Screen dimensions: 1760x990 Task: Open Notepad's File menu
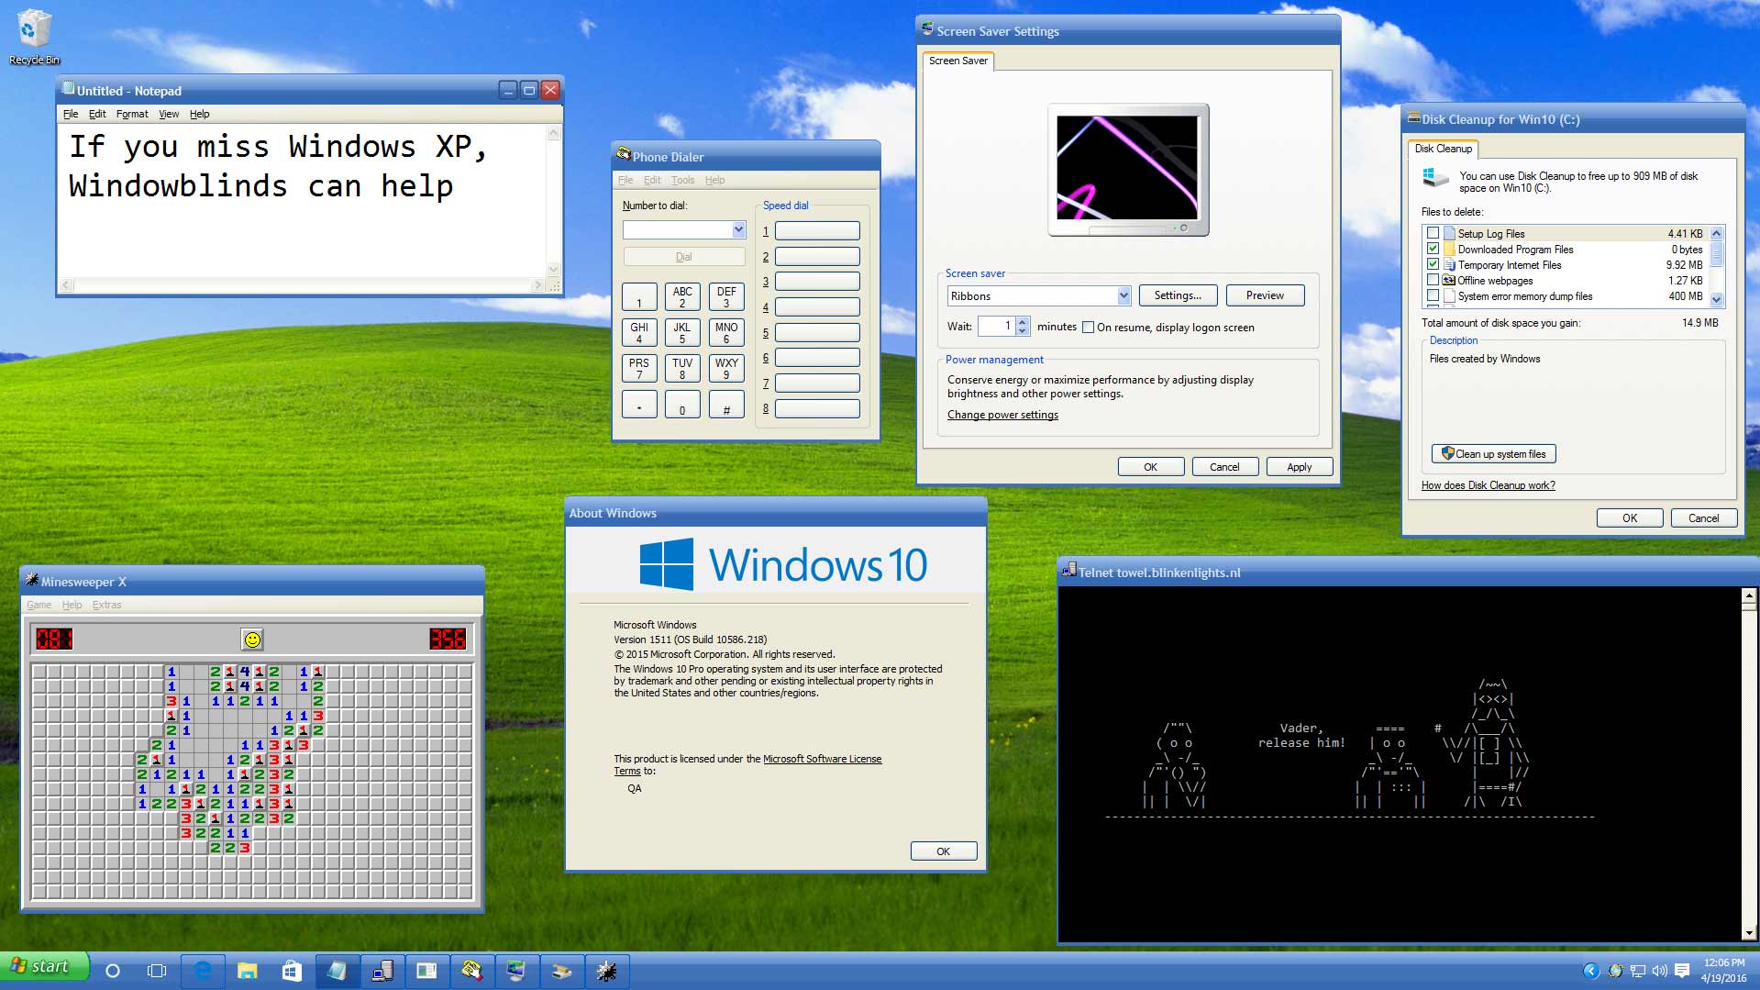(71, 114)
